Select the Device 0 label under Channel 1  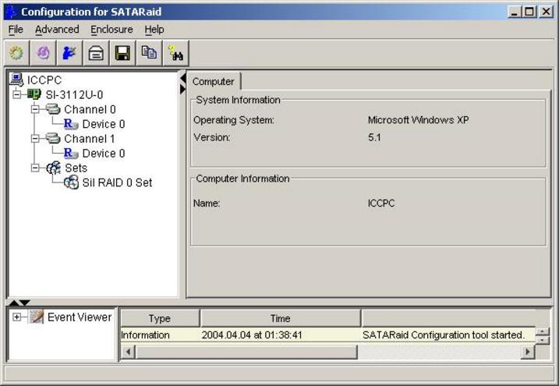click(x=104, y=153)
